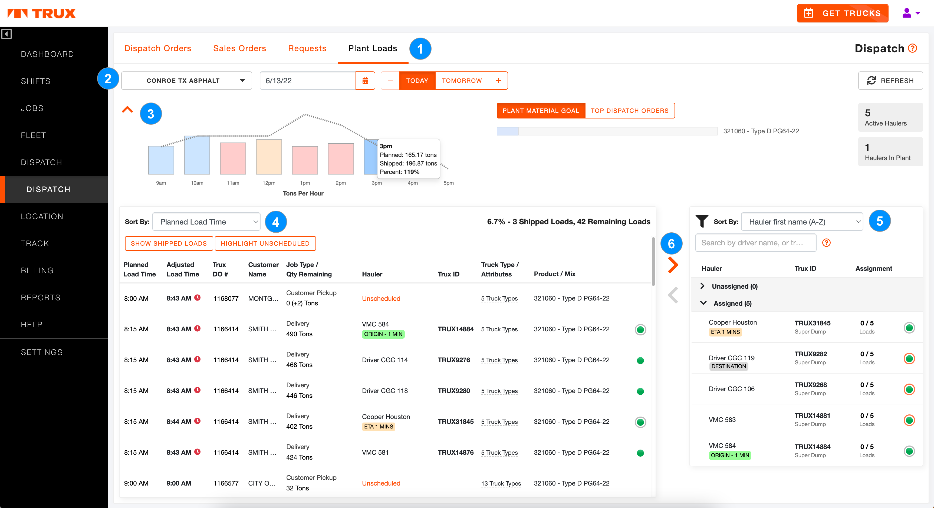The width and height of the screenshot is (934, 508).
Task: Click the late clock icon on order 1168077
Action: [197, 298]
